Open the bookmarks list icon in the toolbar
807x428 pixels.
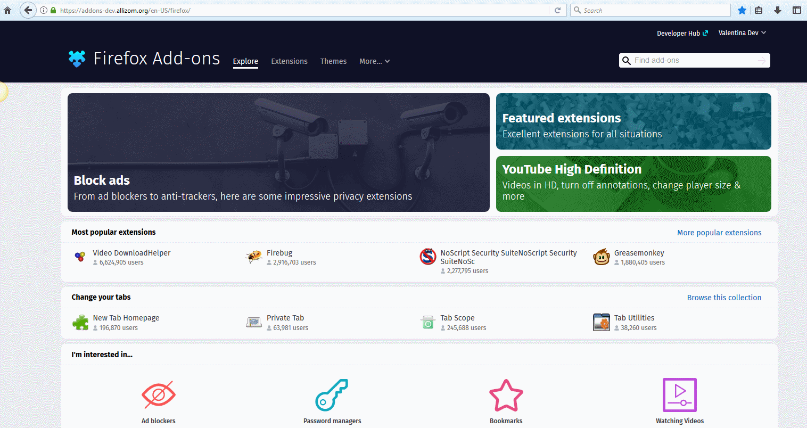tap(759, 10)
